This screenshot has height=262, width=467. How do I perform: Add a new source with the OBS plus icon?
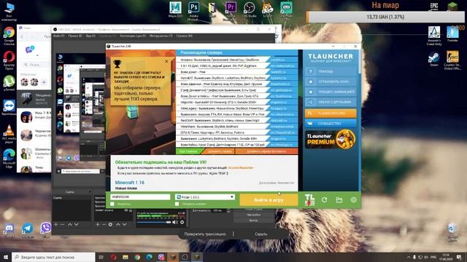(97, 224)
